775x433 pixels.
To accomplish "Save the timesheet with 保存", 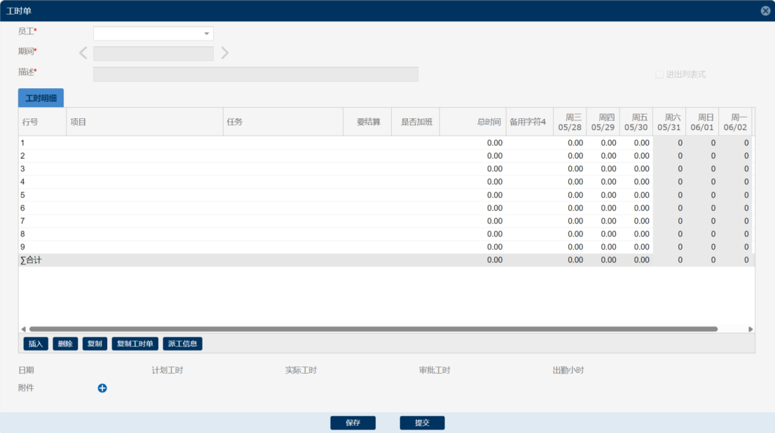I will click(352, 423).
